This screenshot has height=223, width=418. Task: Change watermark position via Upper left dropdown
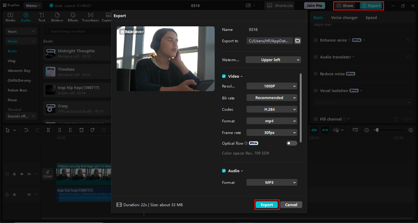[x=273, y=60]
